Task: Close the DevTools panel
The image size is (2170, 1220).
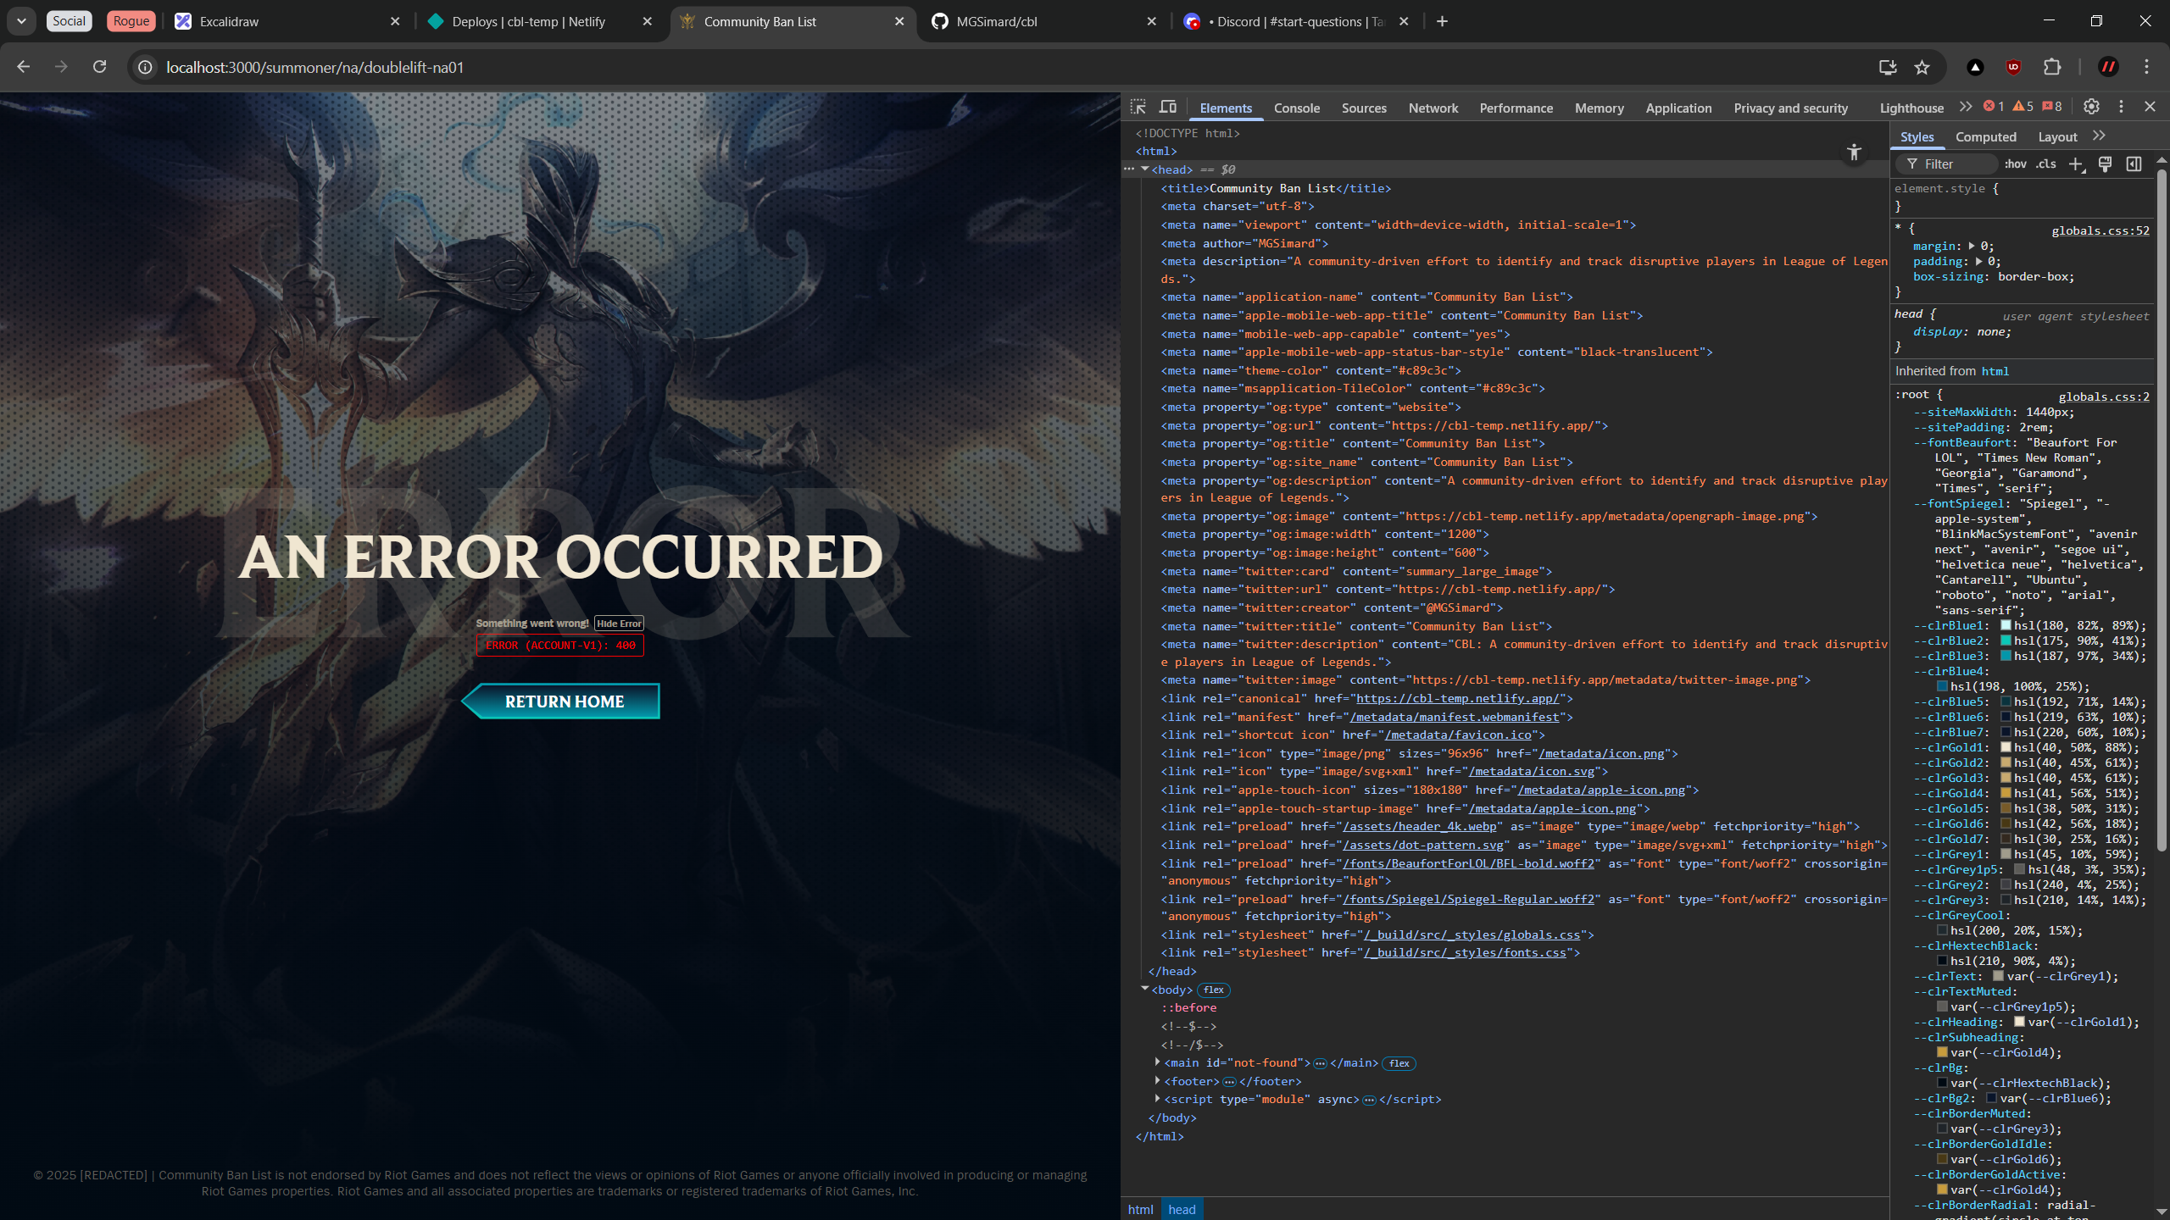Action: point(2150,107)
